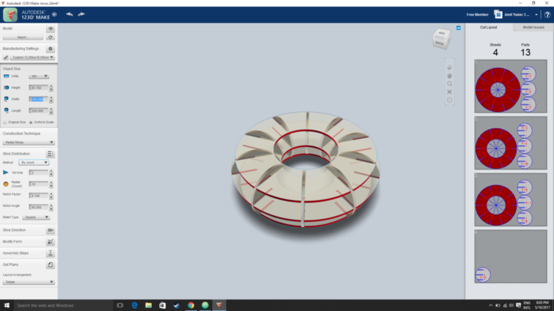Edit manufacturing preset with pencil icon

(x=6, y=58)
